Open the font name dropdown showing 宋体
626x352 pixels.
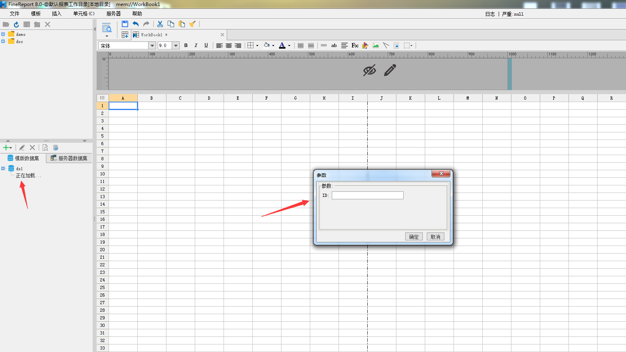tap(152, 45)
